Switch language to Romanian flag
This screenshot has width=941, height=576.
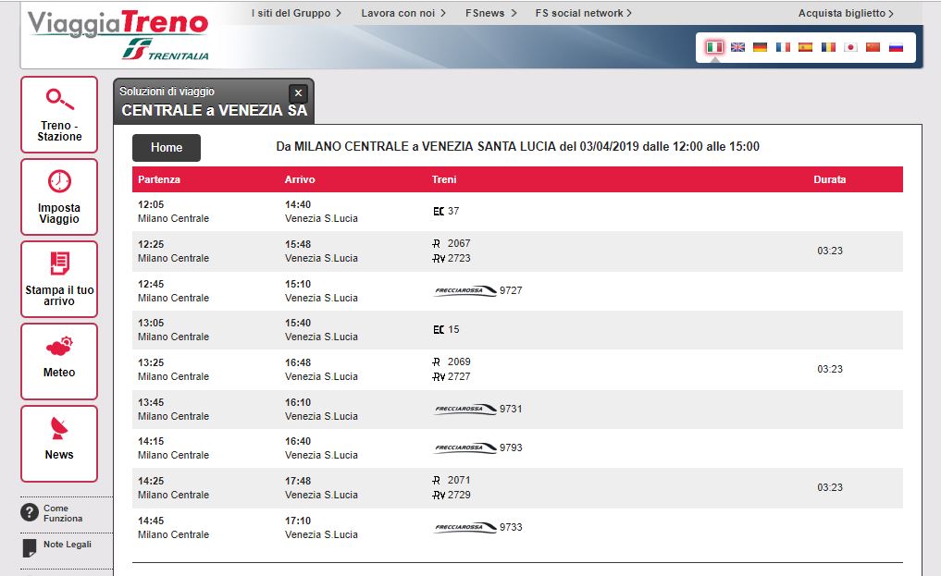[828, 47]
